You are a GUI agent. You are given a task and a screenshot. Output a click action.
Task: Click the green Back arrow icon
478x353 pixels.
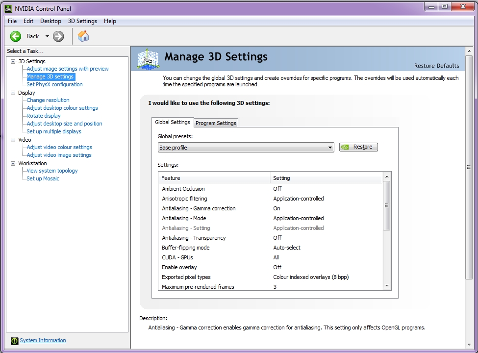(16, 36)
